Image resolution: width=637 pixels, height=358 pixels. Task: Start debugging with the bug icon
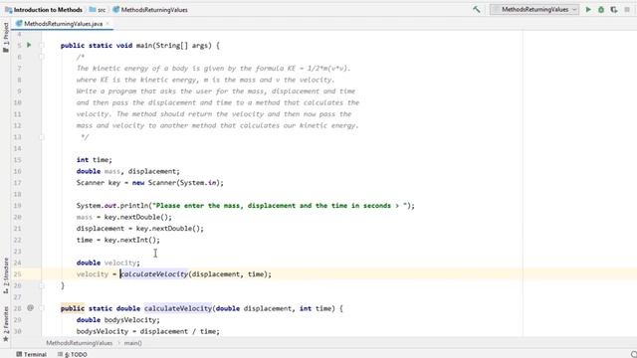point(601,9)
